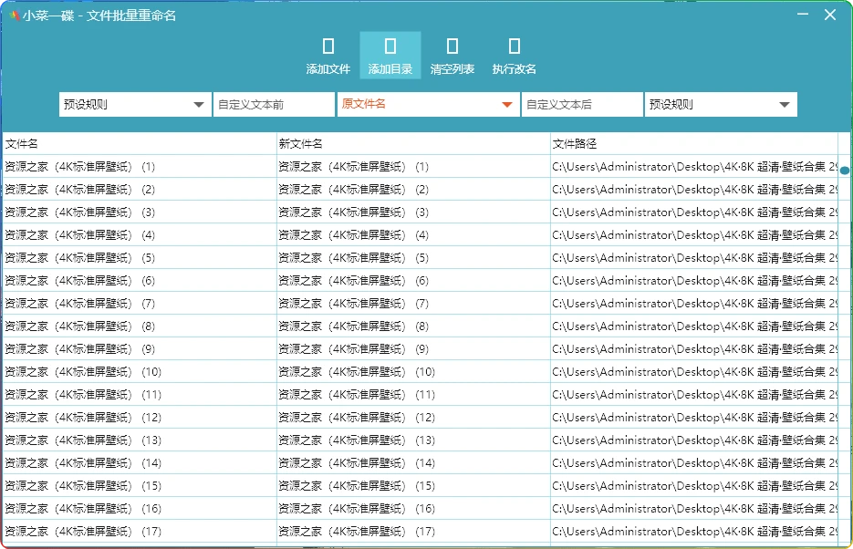Focus the 自定义文本前 input field
This screenshot has width=853, height=549.
[x=274, y=105]
